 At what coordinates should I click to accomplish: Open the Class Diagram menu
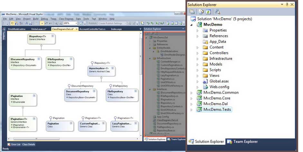pos(66,19)
